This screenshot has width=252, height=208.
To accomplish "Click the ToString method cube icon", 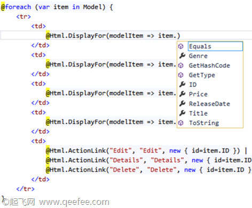I will [181, 123].
